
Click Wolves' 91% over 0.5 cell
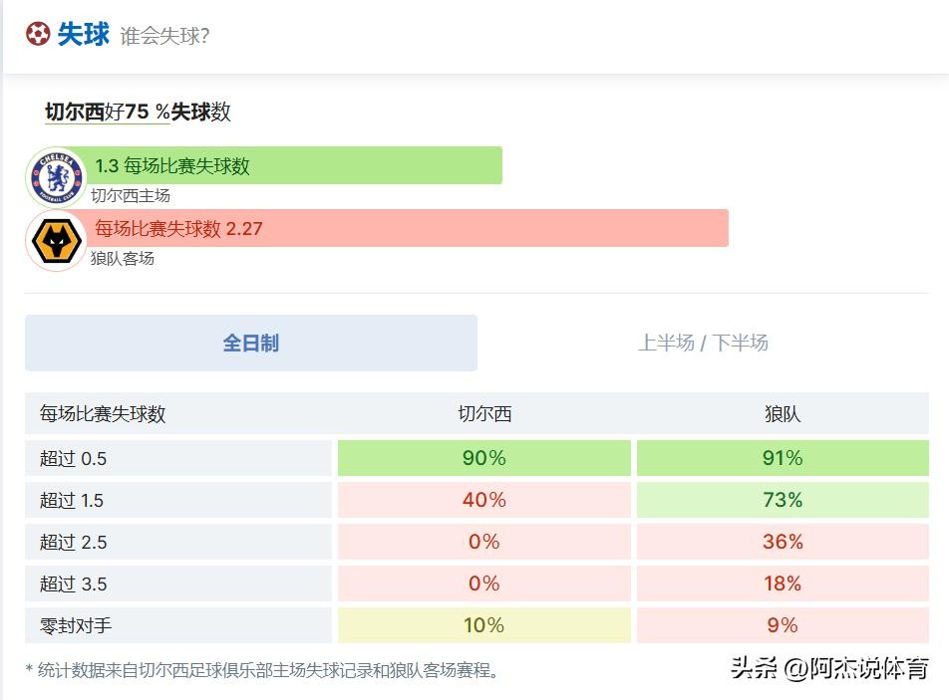pyautogui.click(x=783, y=458)
